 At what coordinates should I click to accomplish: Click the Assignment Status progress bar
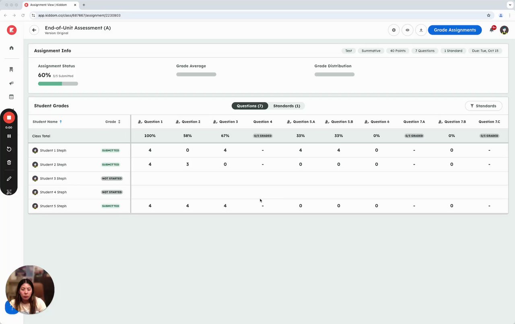tap(58, 84)
